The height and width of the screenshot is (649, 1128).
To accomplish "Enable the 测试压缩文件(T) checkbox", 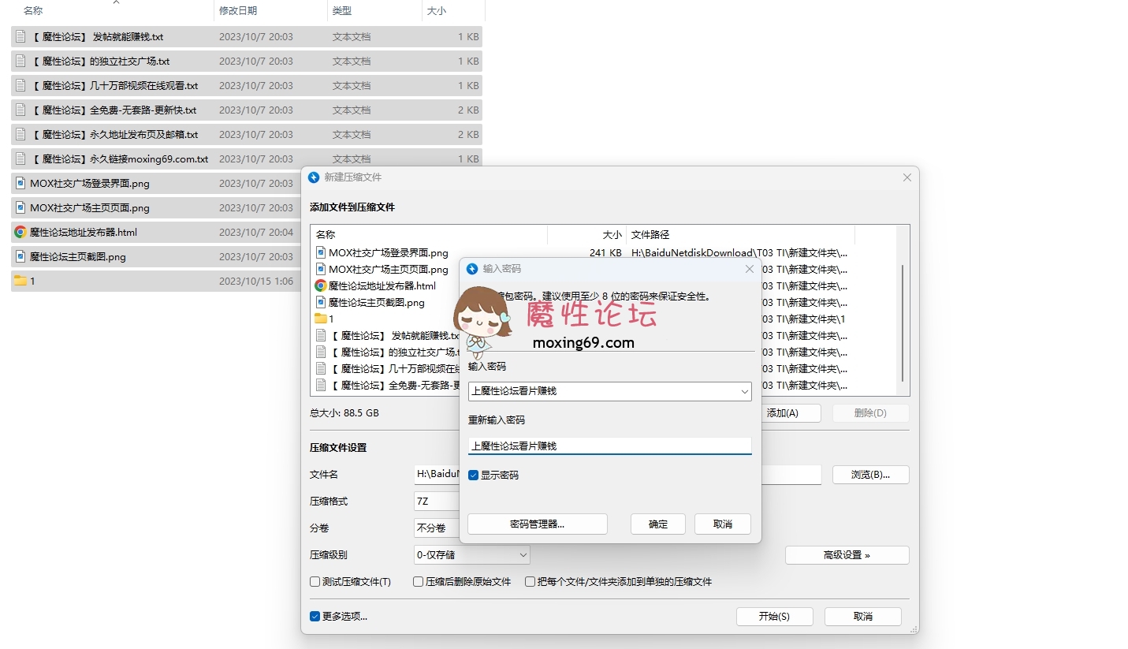I will (315, 582).
